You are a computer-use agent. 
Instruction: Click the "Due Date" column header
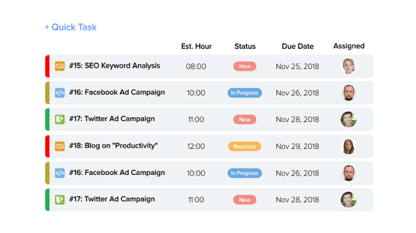pyautogui.click(x=298, y=46)
